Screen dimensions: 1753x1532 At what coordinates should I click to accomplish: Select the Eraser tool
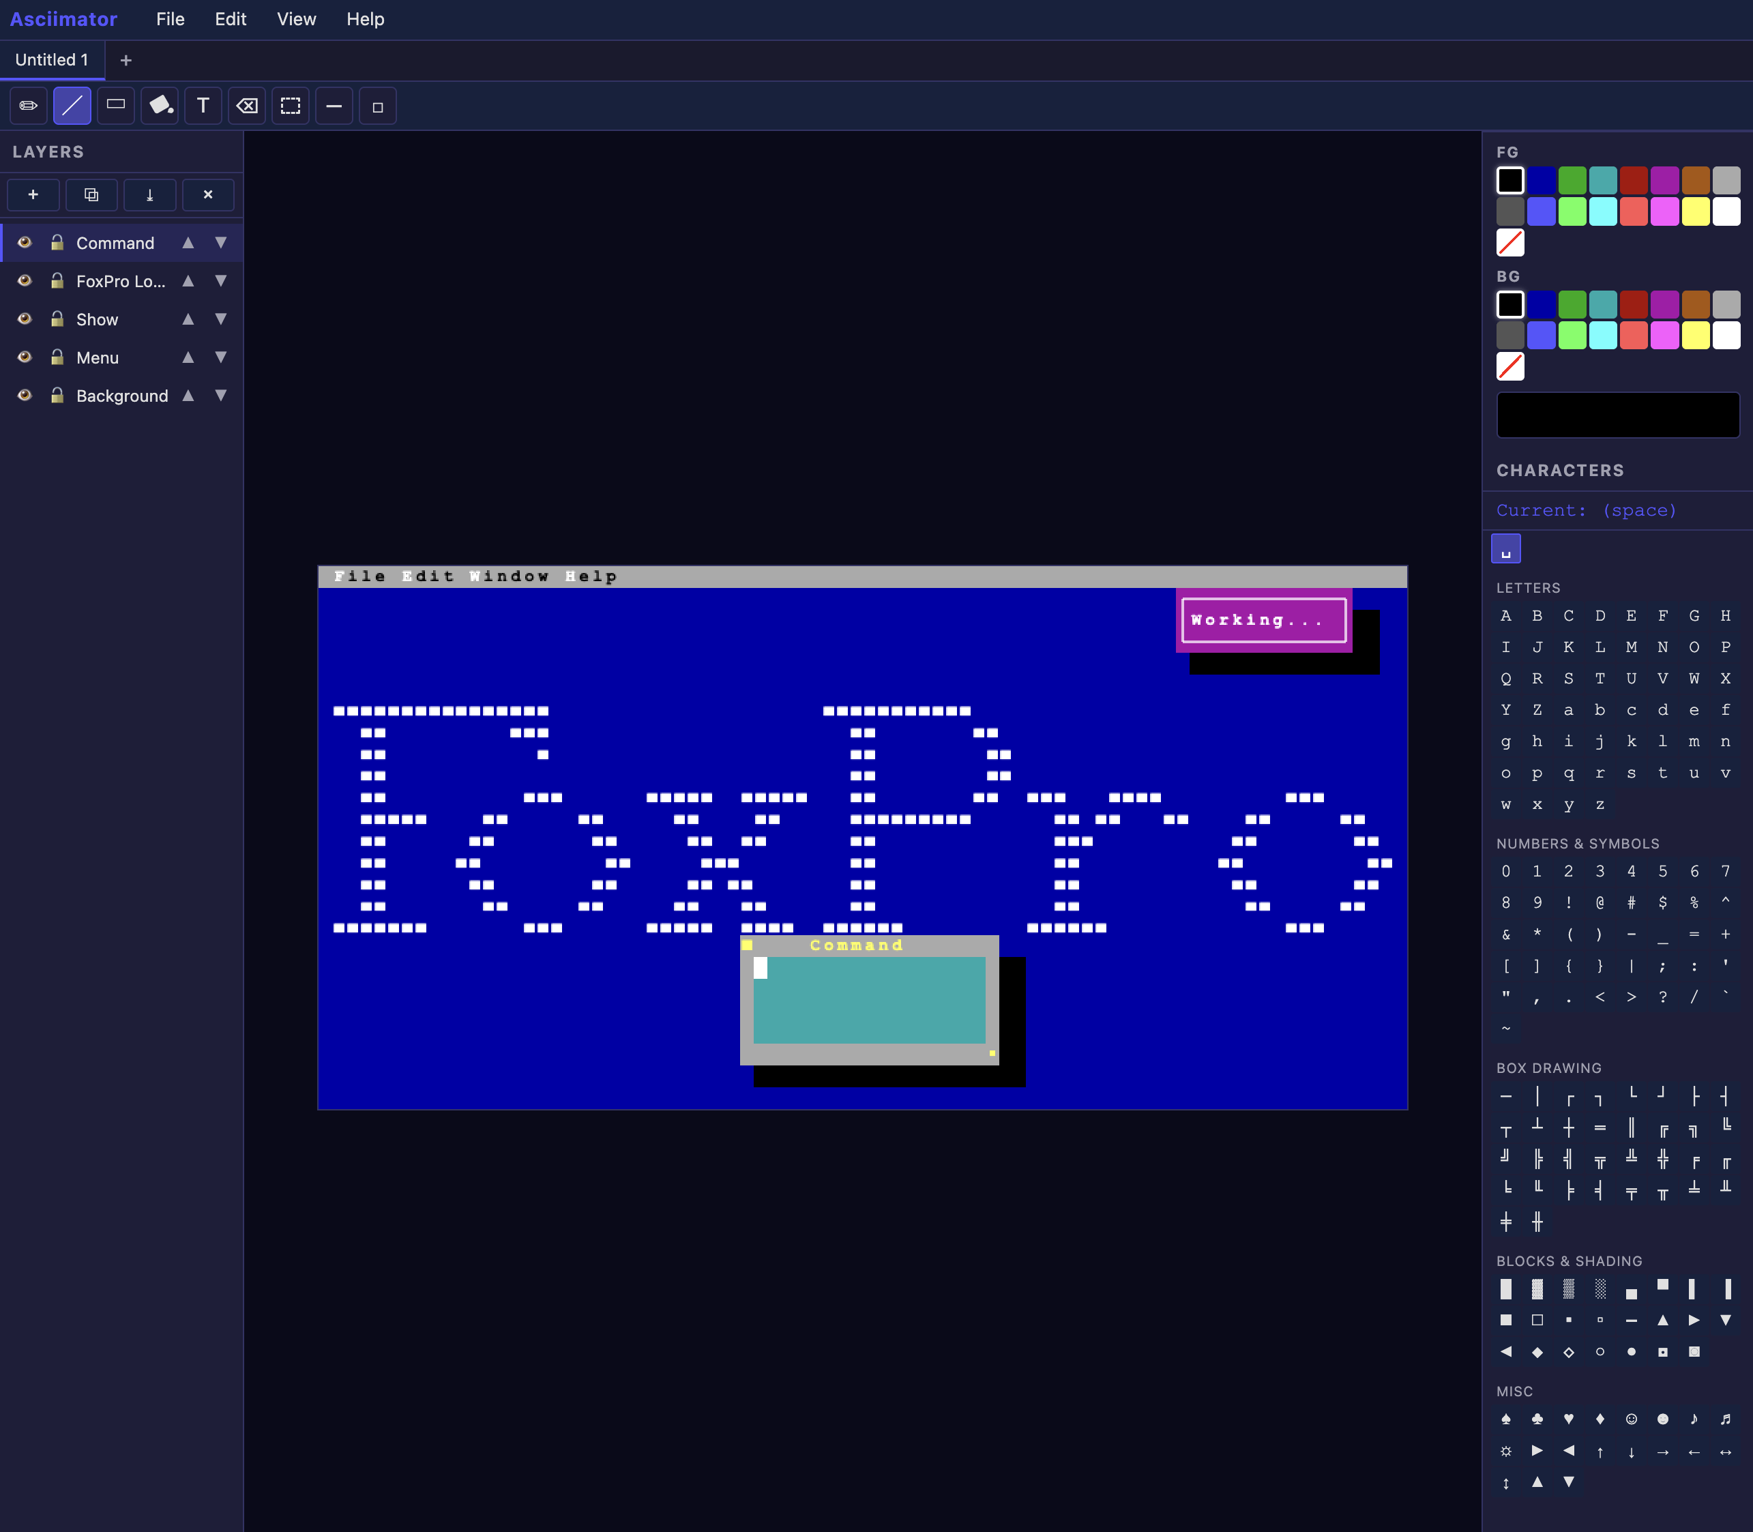point(247,106)
